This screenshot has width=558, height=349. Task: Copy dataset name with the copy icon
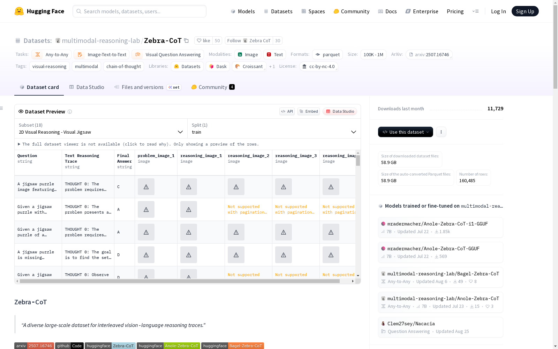(x=186, y=40)
